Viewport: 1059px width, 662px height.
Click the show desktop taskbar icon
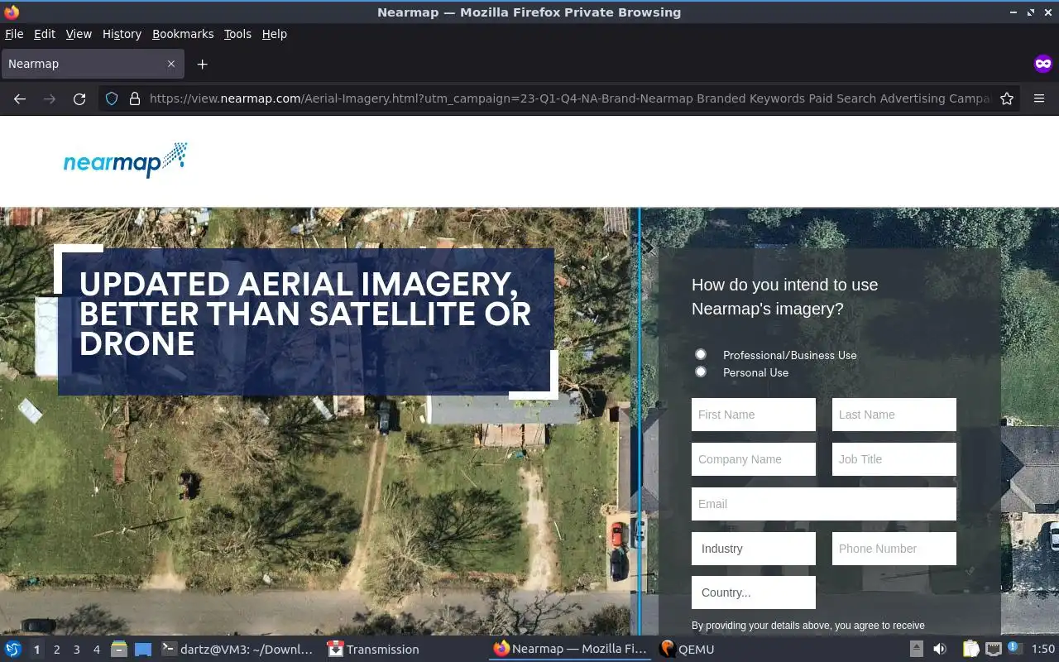tap(142, 650)
